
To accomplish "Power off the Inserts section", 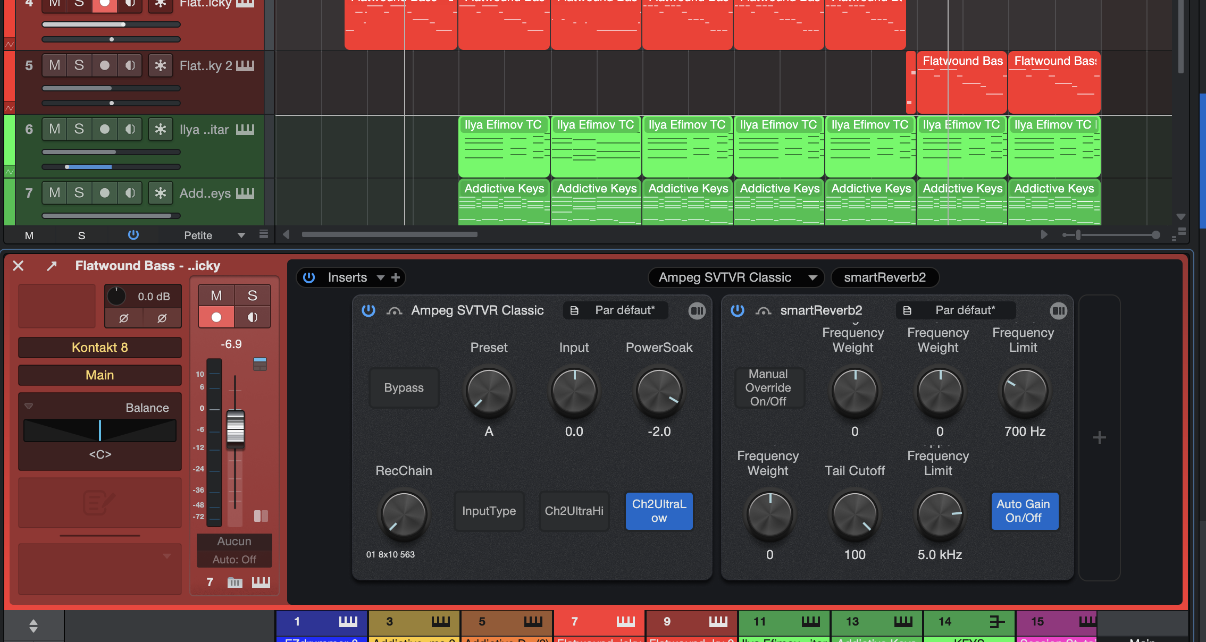I will (x=308, y=277).
